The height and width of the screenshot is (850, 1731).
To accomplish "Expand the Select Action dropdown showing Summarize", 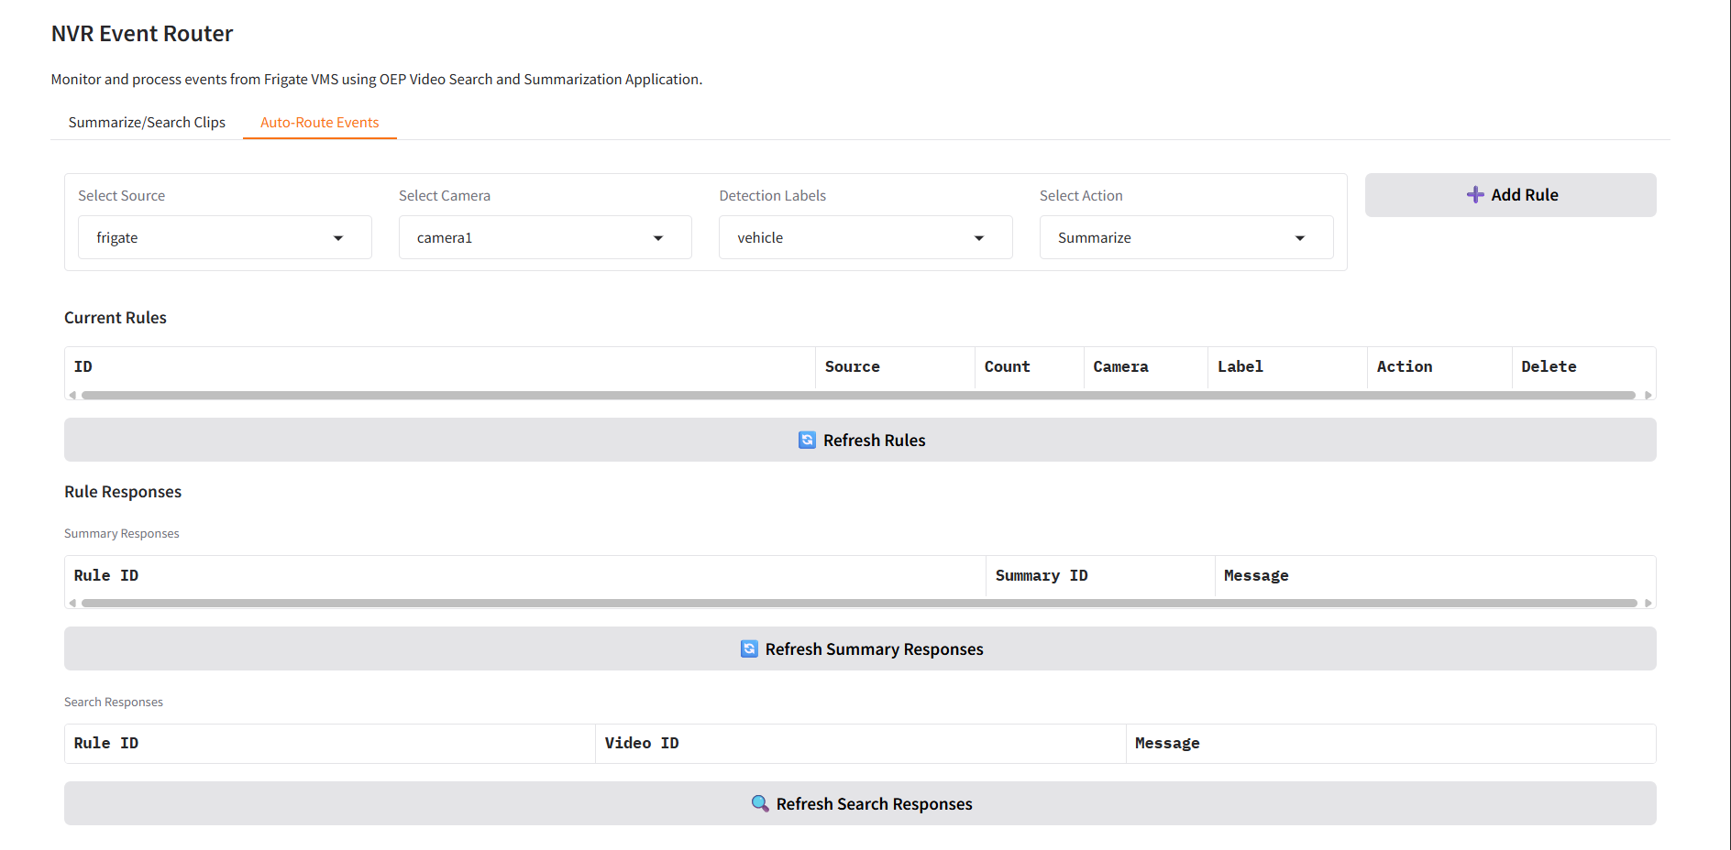I will point(1185,238).
